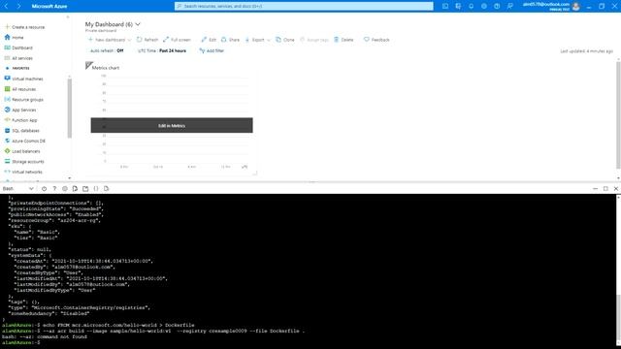Open the account avatar menu

click(576, 7)
